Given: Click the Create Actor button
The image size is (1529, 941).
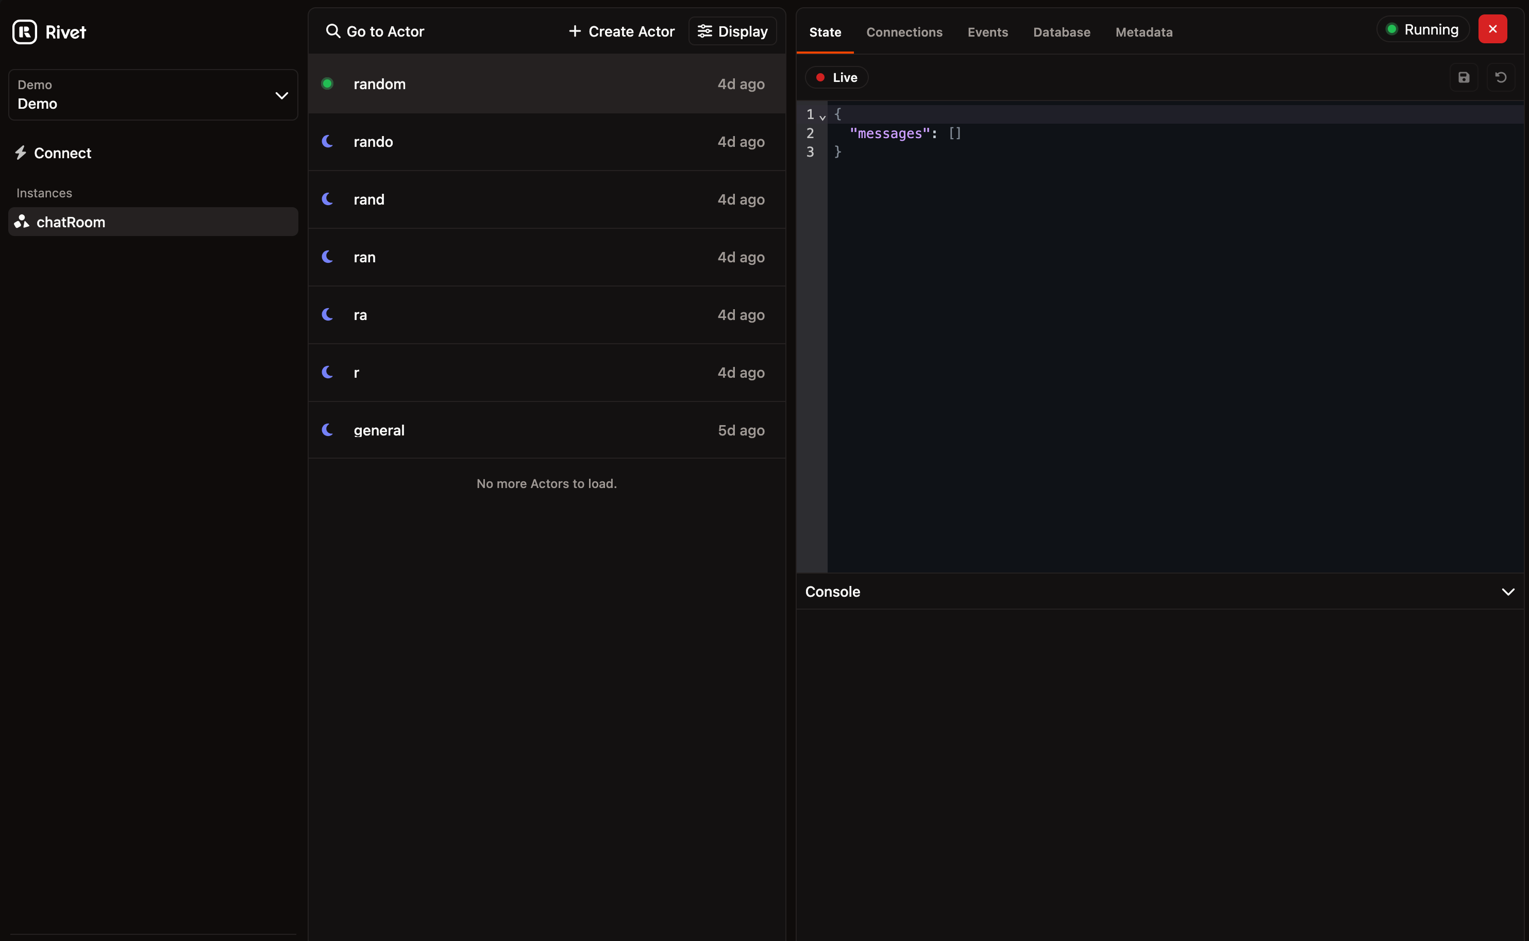Looking at the screenshot, I should (620, 30).
